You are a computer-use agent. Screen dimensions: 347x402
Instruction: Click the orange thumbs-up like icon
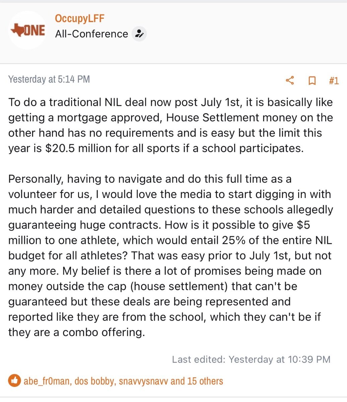[14, 381]
